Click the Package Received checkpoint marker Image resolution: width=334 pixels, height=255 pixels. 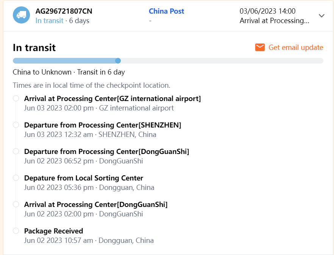16,231
